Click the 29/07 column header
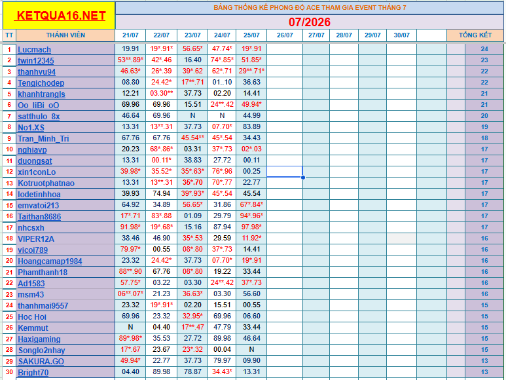The image size is (506, 380). click(x=372, y=35)
